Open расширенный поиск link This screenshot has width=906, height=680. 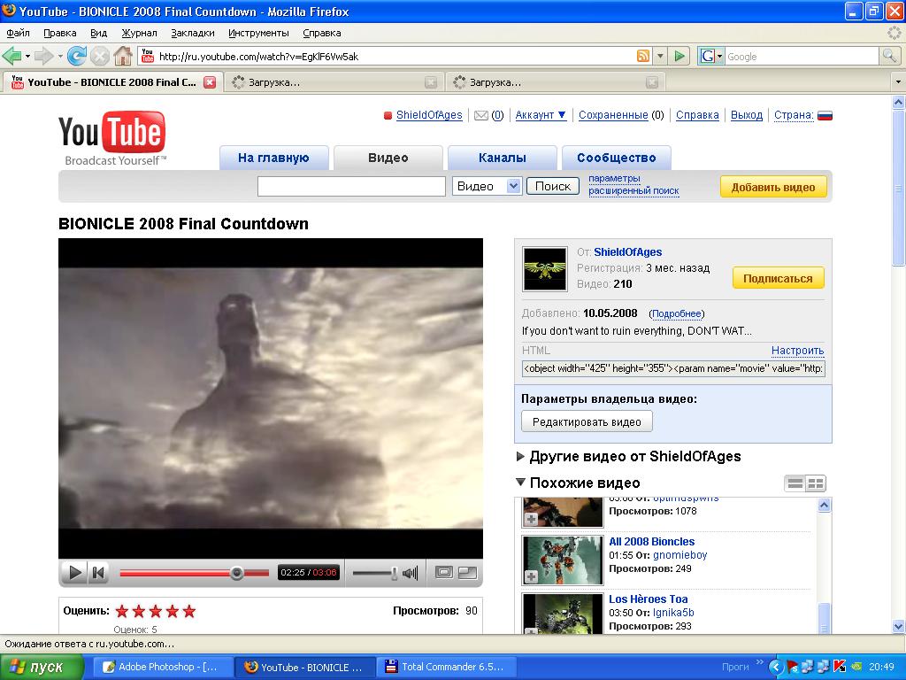click(x=633, y=191)
